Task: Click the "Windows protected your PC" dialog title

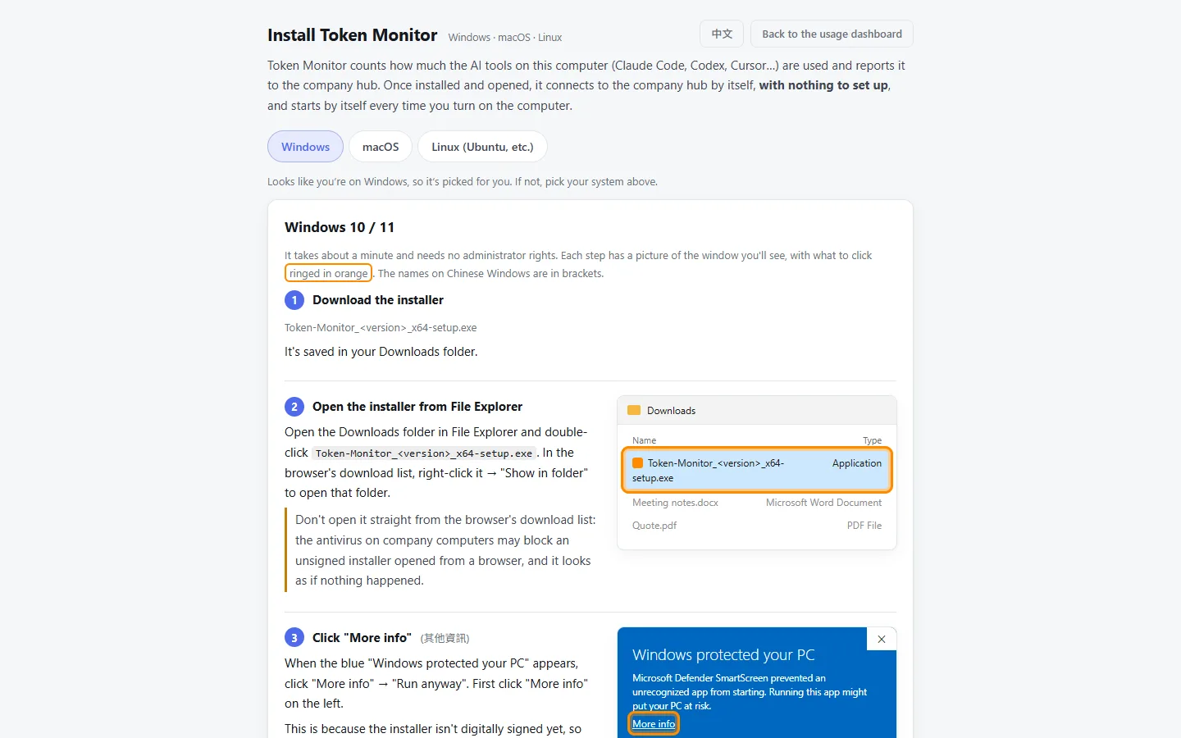Action: click(723, 655)
